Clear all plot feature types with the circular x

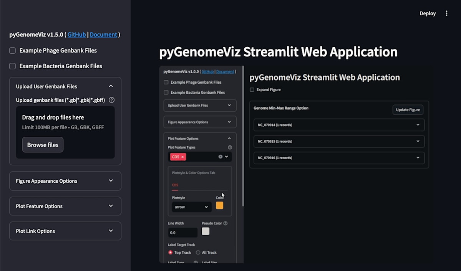tap(221, 157)
